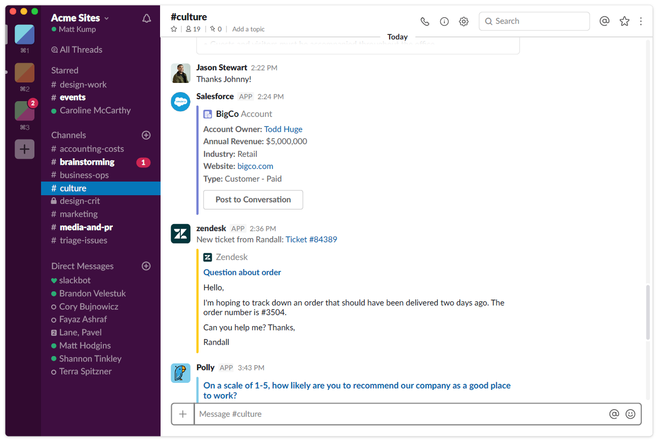Focus the Search field
Image resolution: width=656 pixels, height=440 pixels.
click(534, 21)
